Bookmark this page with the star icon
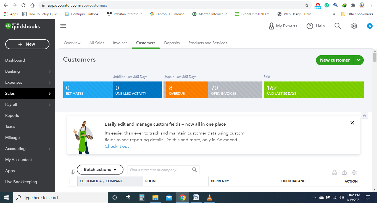This screenshot has height=203, width=377. coord(307,5)
